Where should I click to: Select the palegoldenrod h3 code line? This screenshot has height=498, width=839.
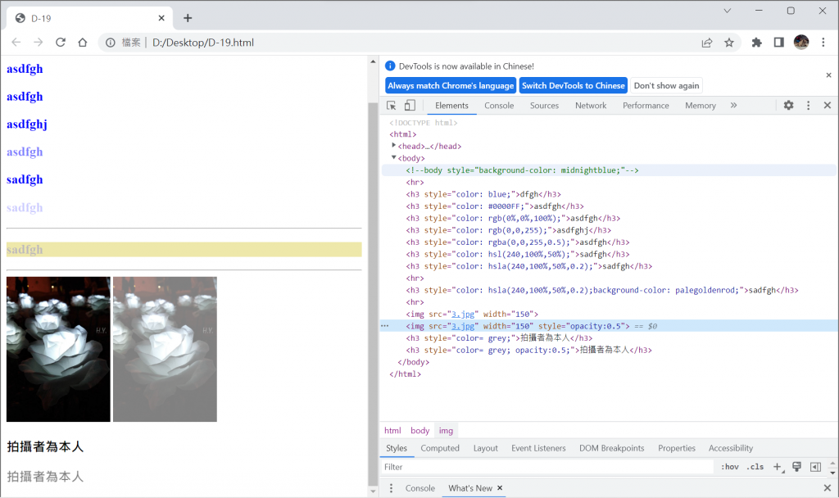coord(602,290)
